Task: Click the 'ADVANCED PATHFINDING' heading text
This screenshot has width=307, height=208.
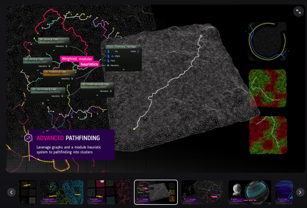Action: (x=68, y=138)
